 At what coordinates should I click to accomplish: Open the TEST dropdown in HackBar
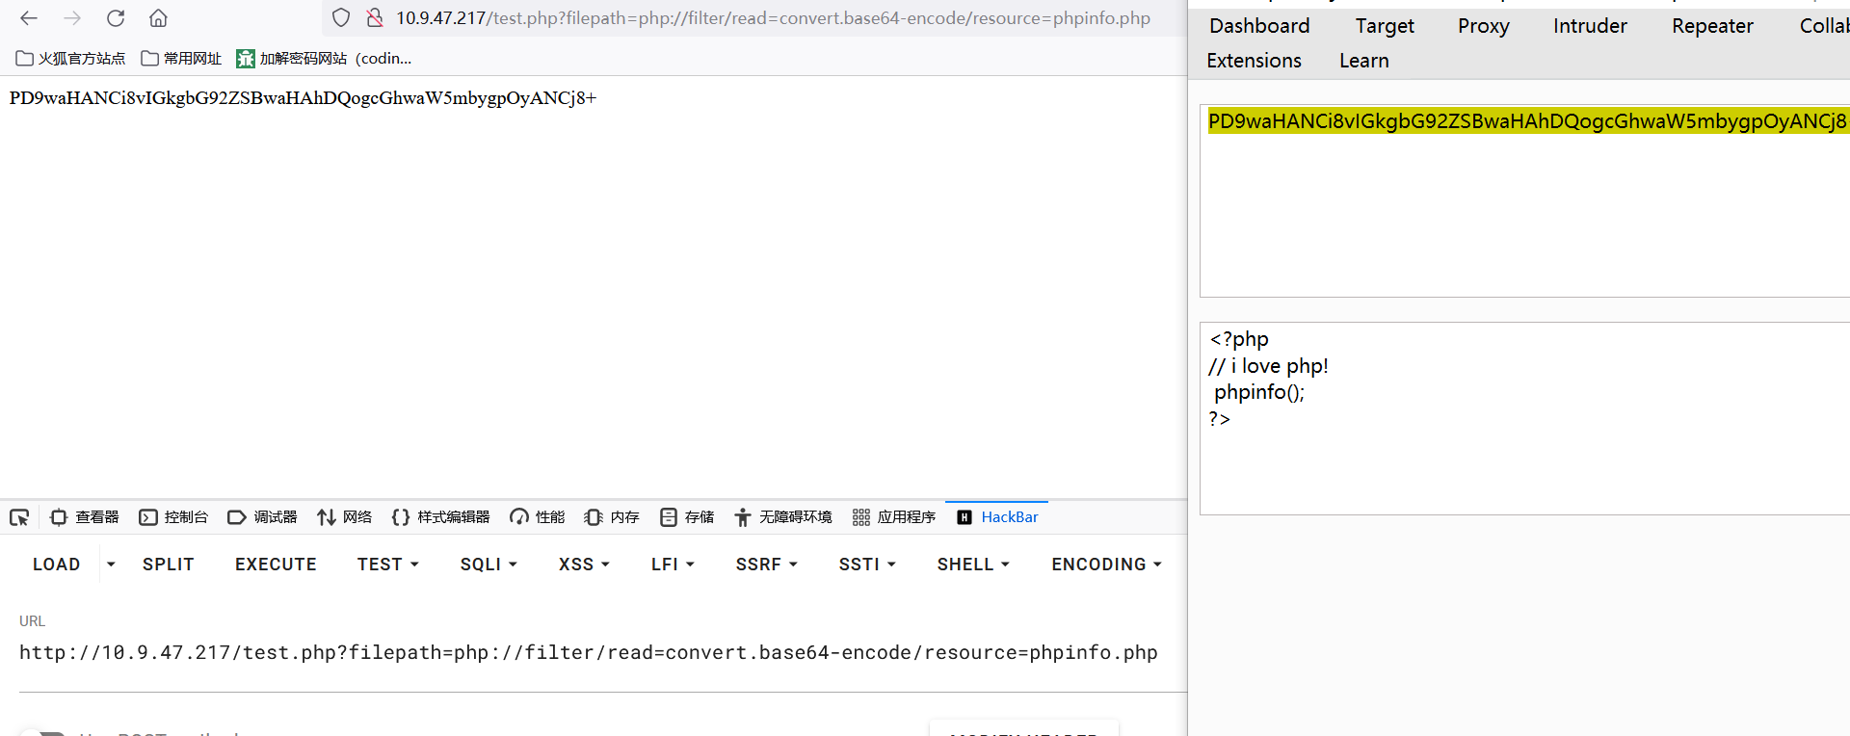(x=388, y=565)
